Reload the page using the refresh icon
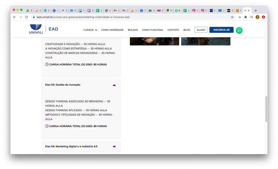This screenshot has height=169, width=278. (x=26, y=17)
